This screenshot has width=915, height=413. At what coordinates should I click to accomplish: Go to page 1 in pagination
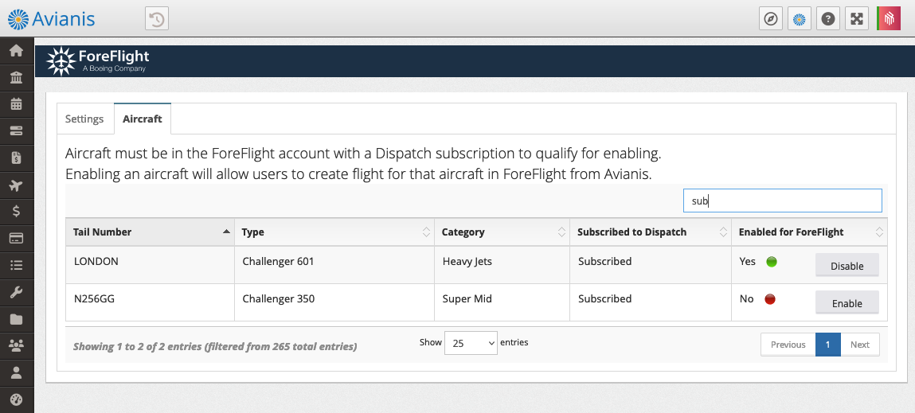(x=827, y=345)
